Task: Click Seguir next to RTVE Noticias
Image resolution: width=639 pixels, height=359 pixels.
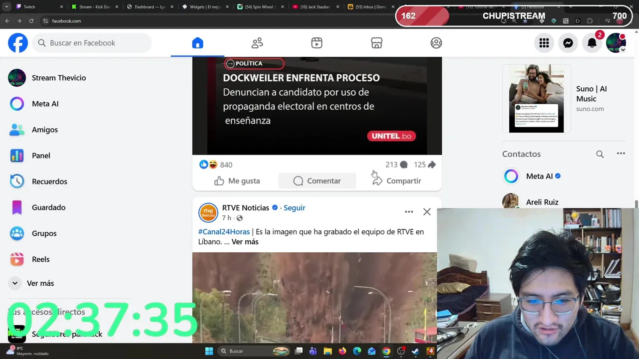Action: coord(295,208)
